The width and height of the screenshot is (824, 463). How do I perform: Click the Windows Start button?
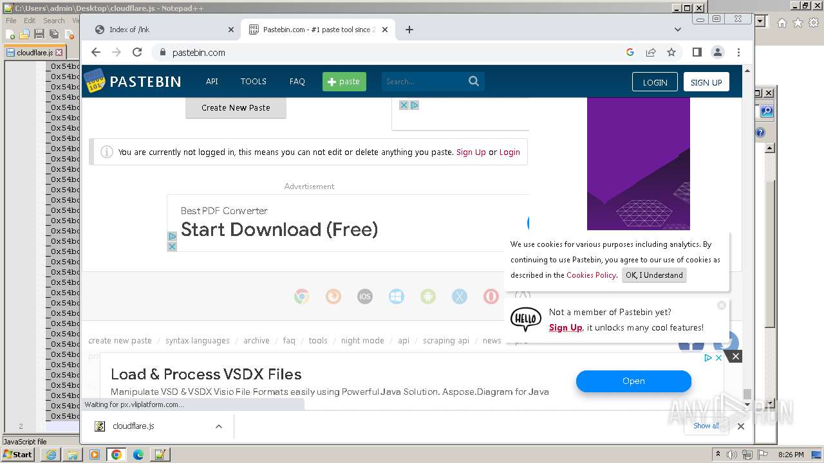pyautogui.click(x=18, y=455)
